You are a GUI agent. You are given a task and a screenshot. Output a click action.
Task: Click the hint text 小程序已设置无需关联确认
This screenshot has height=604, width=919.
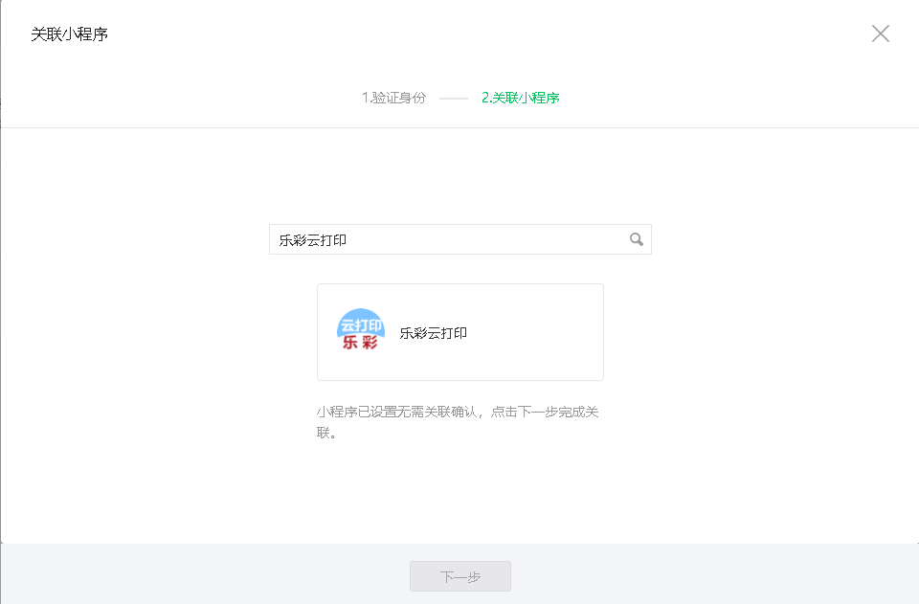(396, 412)
